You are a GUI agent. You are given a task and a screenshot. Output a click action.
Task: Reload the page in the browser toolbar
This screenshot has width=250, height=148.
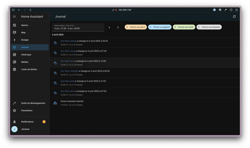[x=30, y=10]
